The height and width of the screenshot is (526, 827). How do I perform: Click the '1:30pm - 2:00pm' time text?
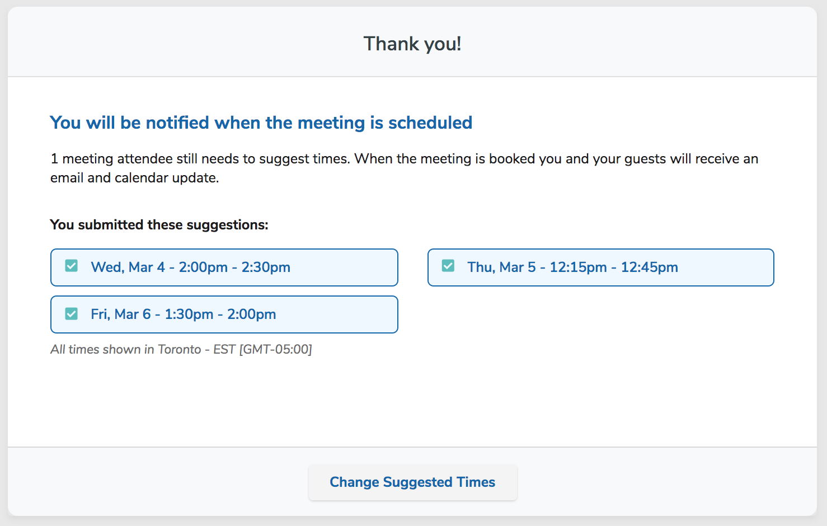tap(221, 314)
